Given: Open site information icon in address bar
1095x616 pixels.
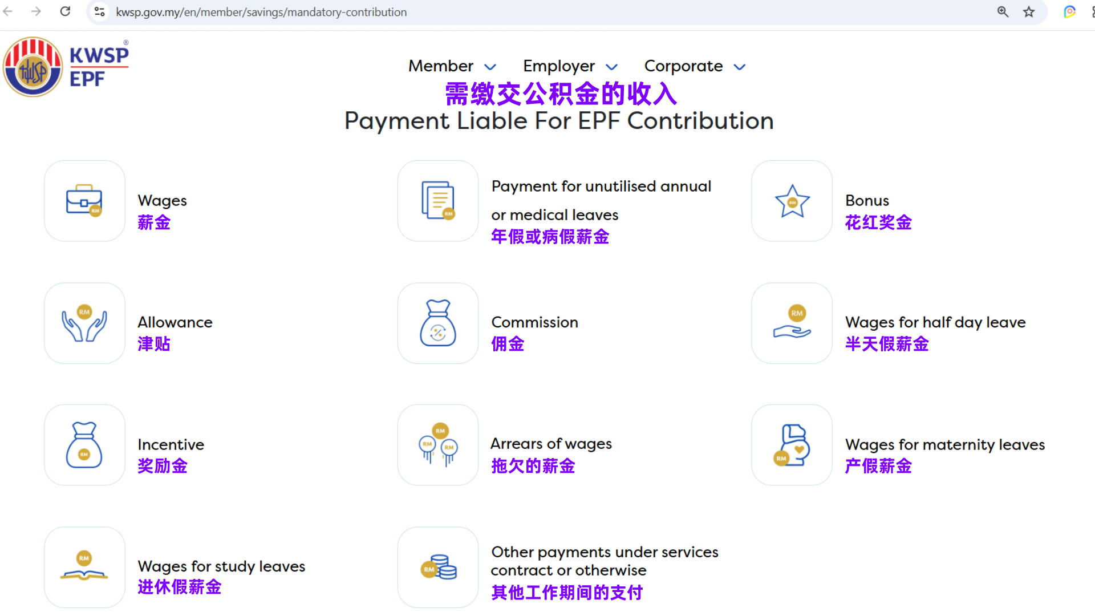Looking at the screenshot, I should (100, 12).
